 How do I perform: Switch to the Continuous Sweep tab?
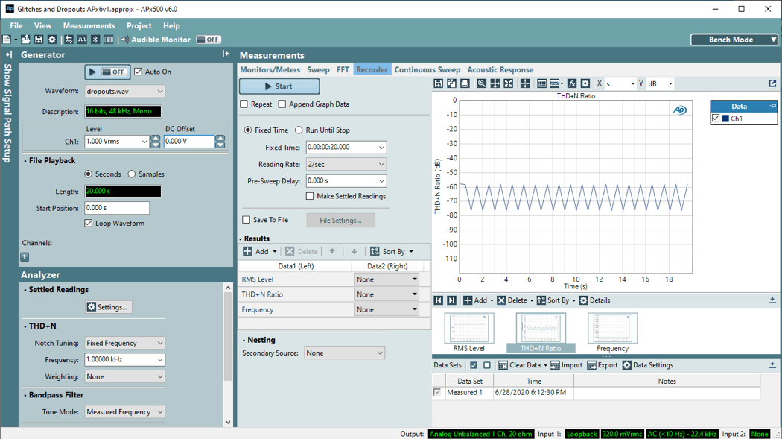[x=427, y=70]
